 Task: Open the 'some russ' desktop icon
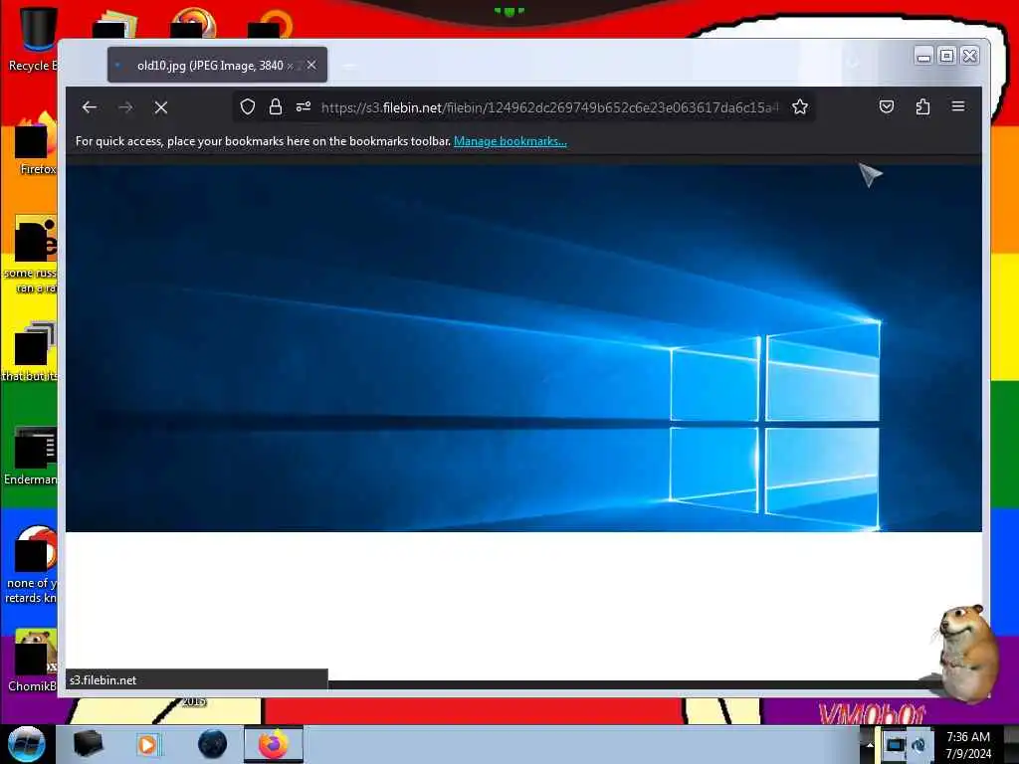[33, 254]
